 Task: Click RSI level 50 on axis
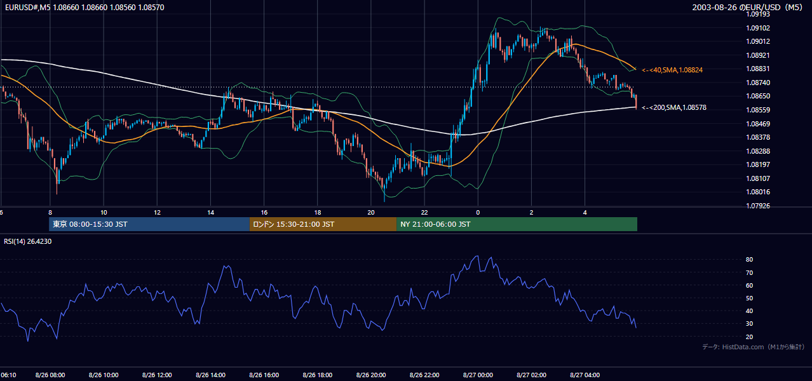pos(749,298)
